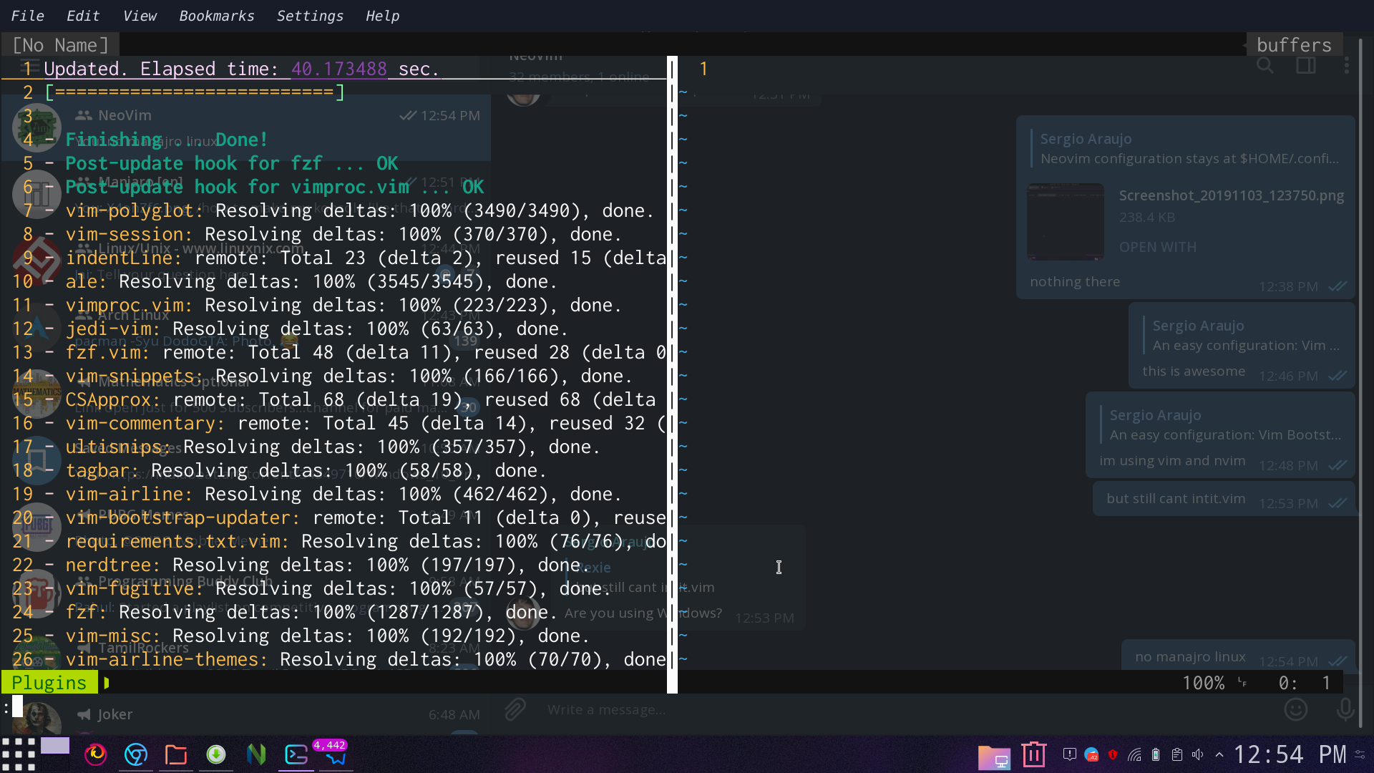1374x773 pixels.
Task: Launch Chromium browser from taskbar
Action: [x=135, y=754]
